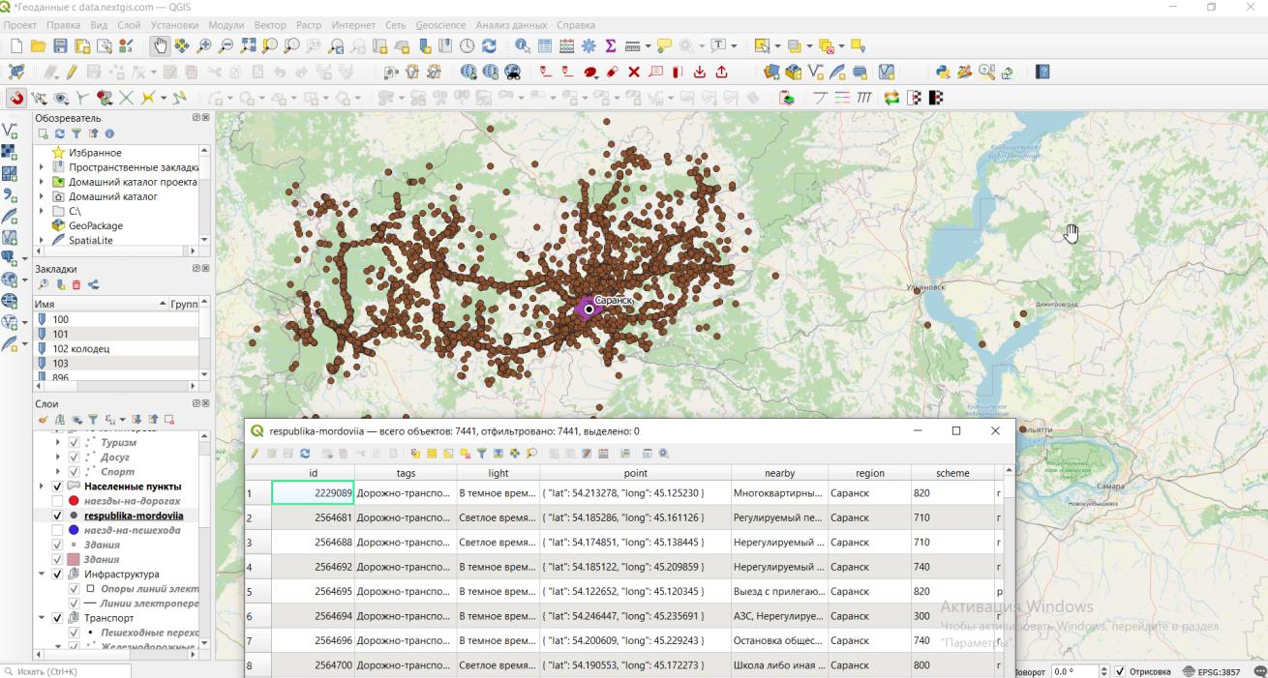Uncheck the respublika-mordoviia layer visibility
Image resolution: width=1268 pixels, height=678 pixels.
57,516
